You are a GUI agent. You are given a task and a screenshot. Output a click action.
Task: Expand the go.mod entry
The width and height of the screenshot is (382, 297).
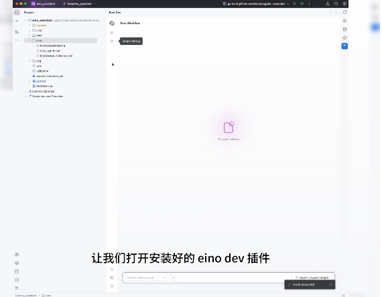click(29, 81)
